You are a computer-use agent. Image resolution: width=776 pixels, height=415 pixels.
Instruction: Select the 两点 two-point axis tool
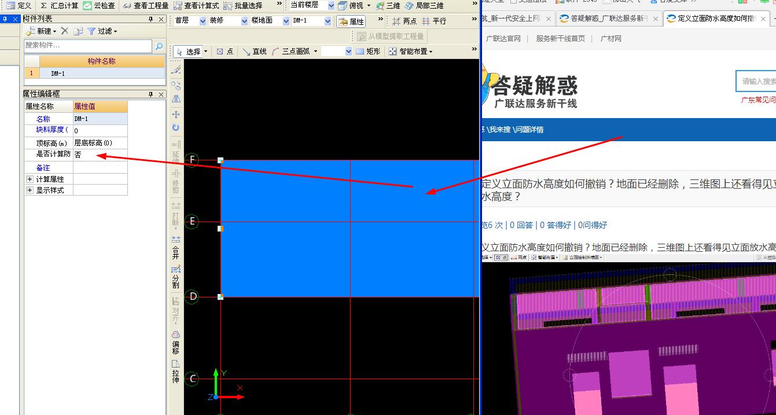pyautogui.click(x=404, y=21)
